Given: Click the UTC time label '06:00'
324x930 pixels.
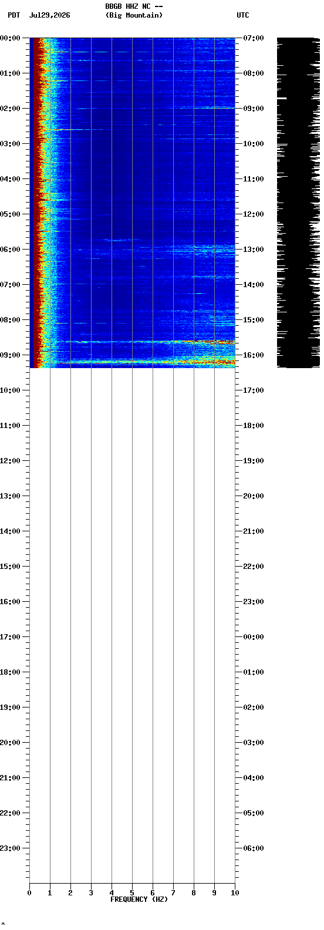Looking at the screenshot, I should 254,848.
